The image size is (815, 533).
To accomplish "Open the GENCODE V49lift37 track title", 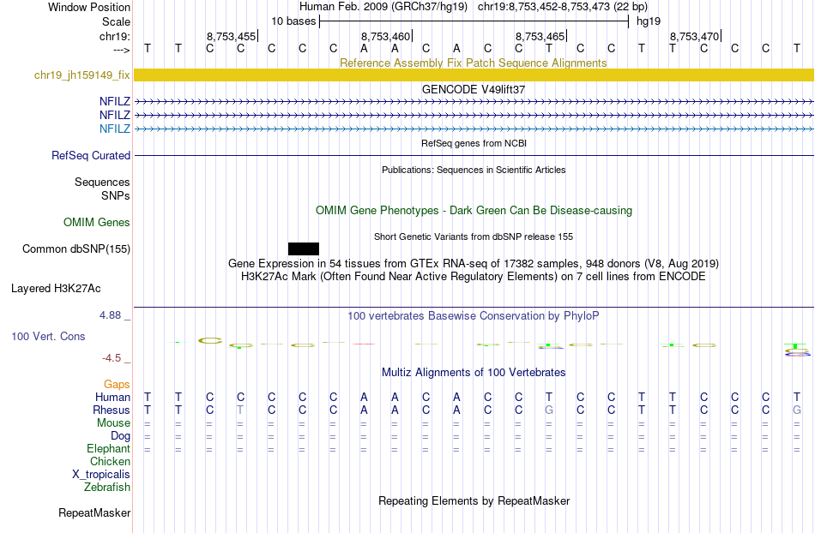I will pos(473,89).
